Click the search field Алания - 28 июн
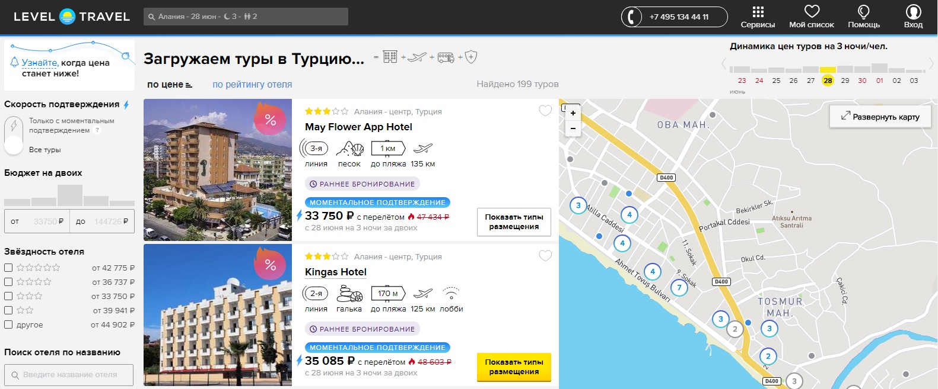The height and width of the screenshot is (389, 938). [x=246, y=17]
